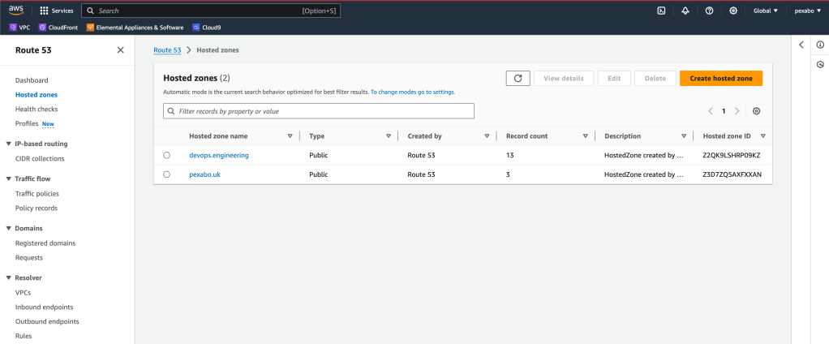Open the Global region dropdown
The image size is (829, 344).
(x=766, y=11)
